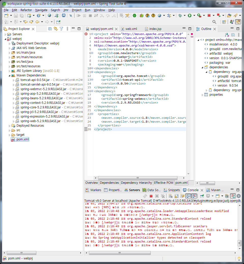Expand JRE System Library node
The height and width of the screenshot is (264, 244).
pyautogui.click(x=9, y=71)
